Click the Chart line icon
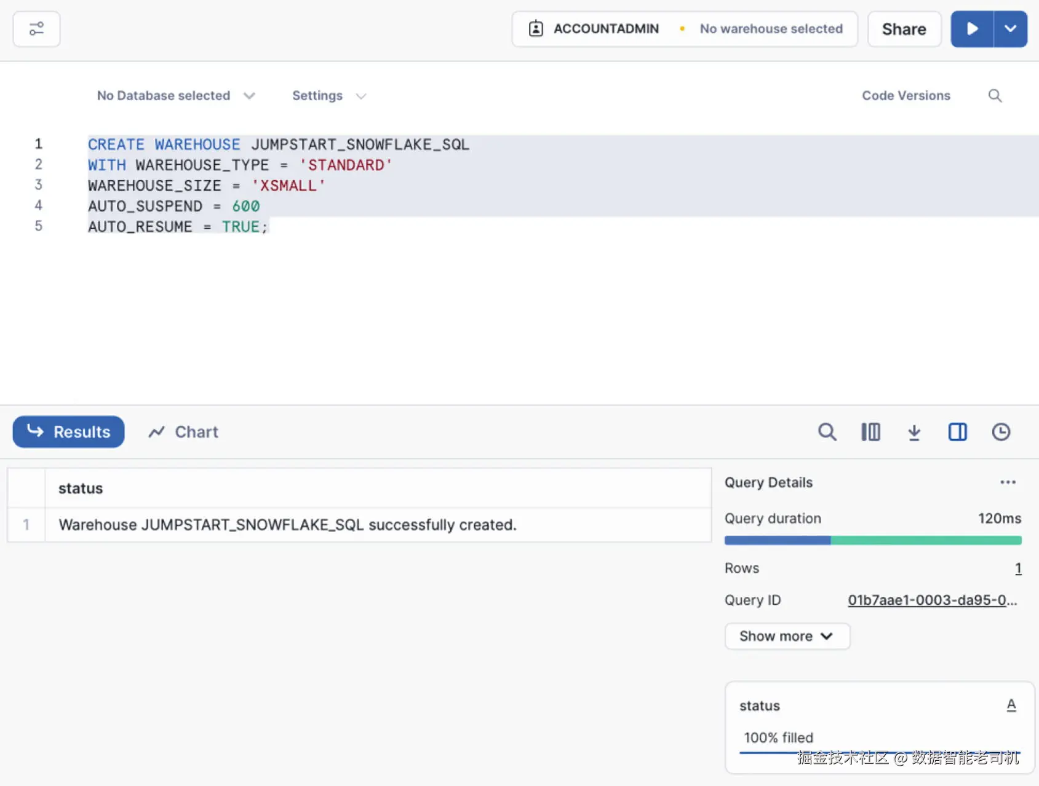 click(156, 432)
